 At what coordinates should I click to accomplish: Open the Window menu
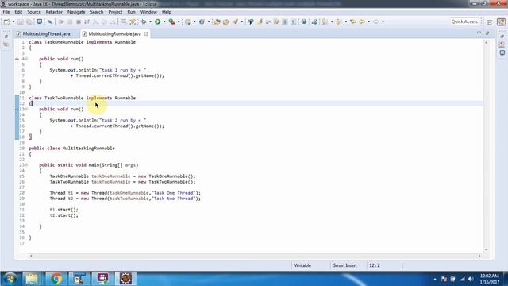(148, 12)
